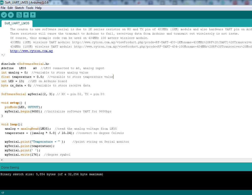Click the '// RX = pin D2, TX = pin D3' comment
The image size is (252, 195).
pos(80,94)
